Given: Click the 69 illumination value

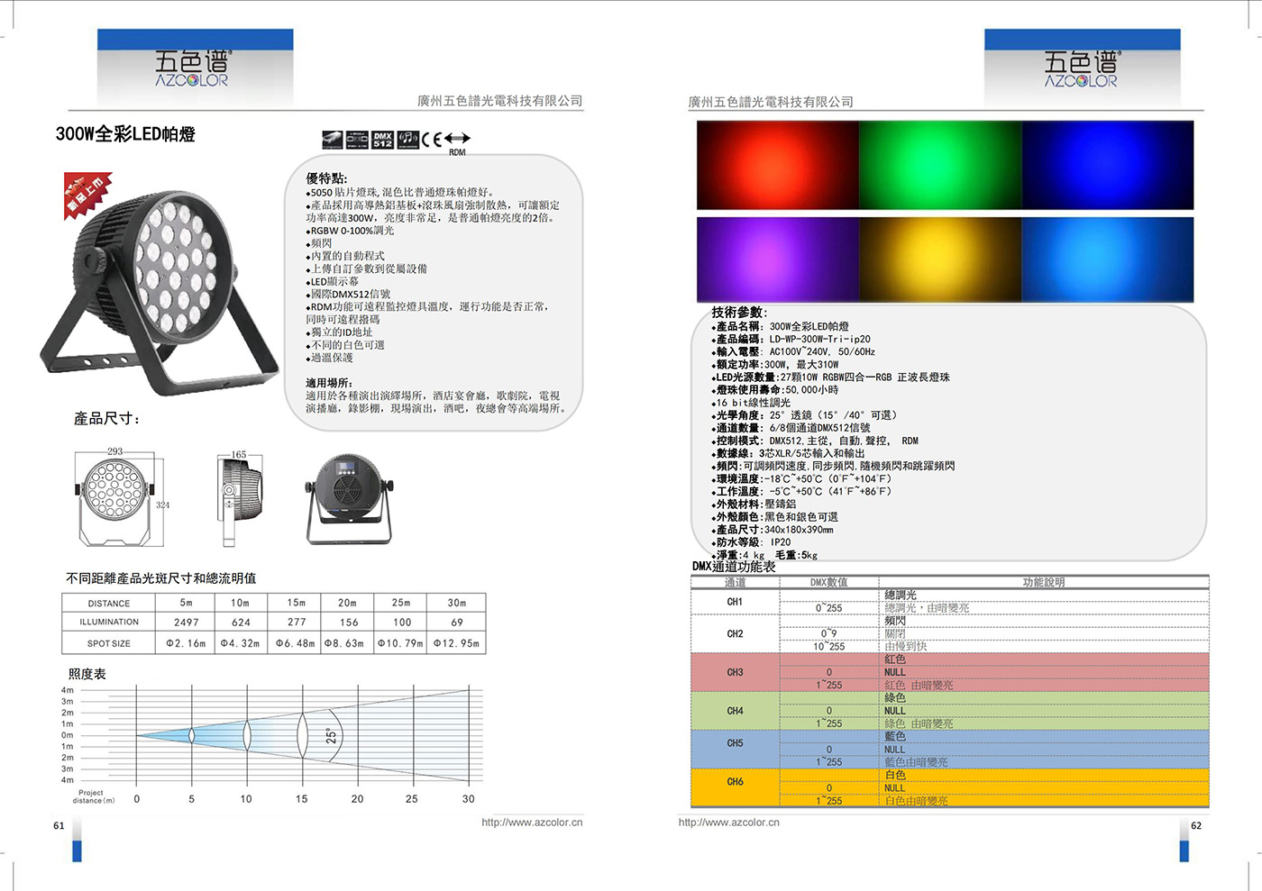Looking at the screenshot, I should coord(457,623).
